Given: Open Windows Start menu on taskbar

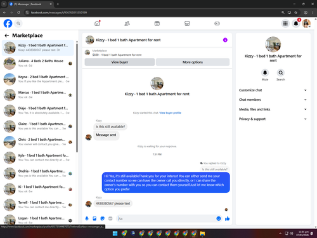Looking at the screenshot, I should (x=115, y=234).
